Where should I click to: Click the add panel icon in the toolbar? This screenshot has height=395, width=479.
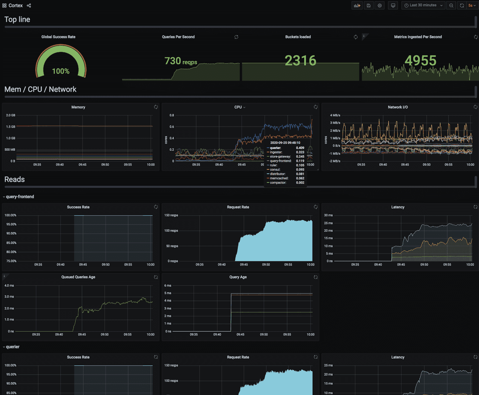pos(357,5)
